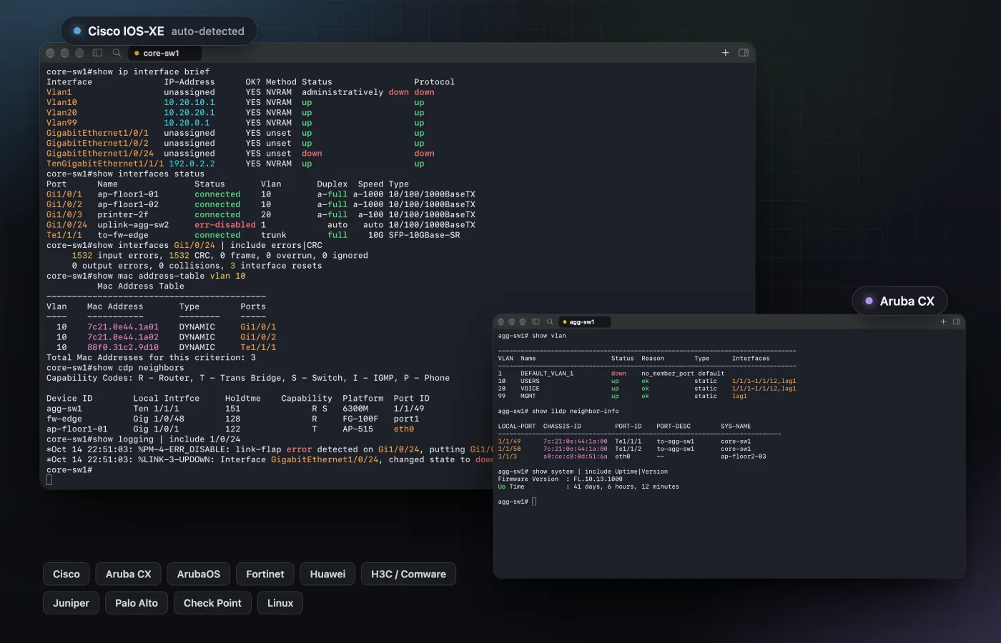Click the cursor at the agg-sw1# prompt
This screenshot has height=643, width=1001.
534,502
